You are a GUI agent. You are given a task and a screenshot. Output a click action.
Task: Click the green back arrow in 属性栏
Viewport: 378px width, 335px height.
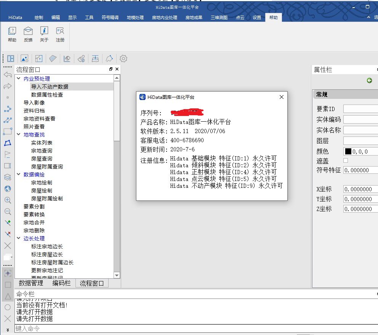(x=369, y=81)
